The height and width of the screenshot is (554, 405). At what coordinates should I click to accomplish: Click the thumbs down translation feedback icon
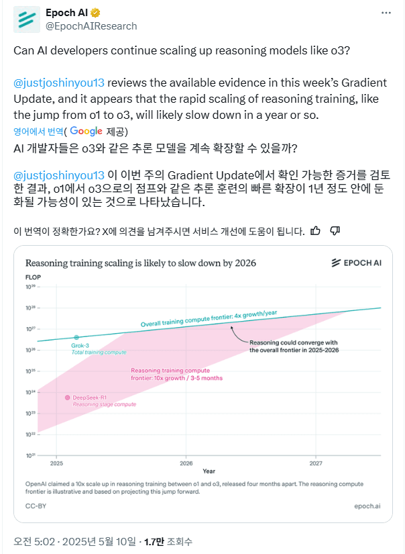point(335,231)
